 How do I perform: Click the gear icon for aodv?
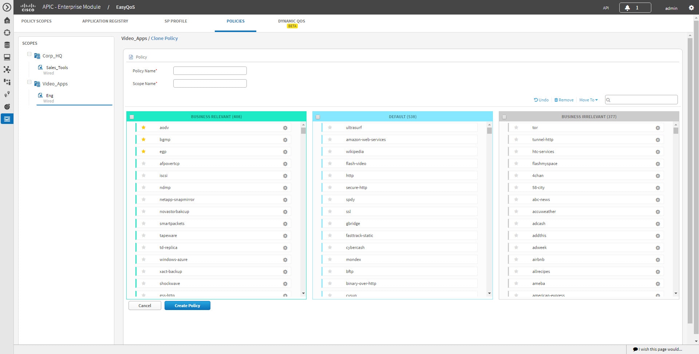pyautogui.click(x=285, y=128)
